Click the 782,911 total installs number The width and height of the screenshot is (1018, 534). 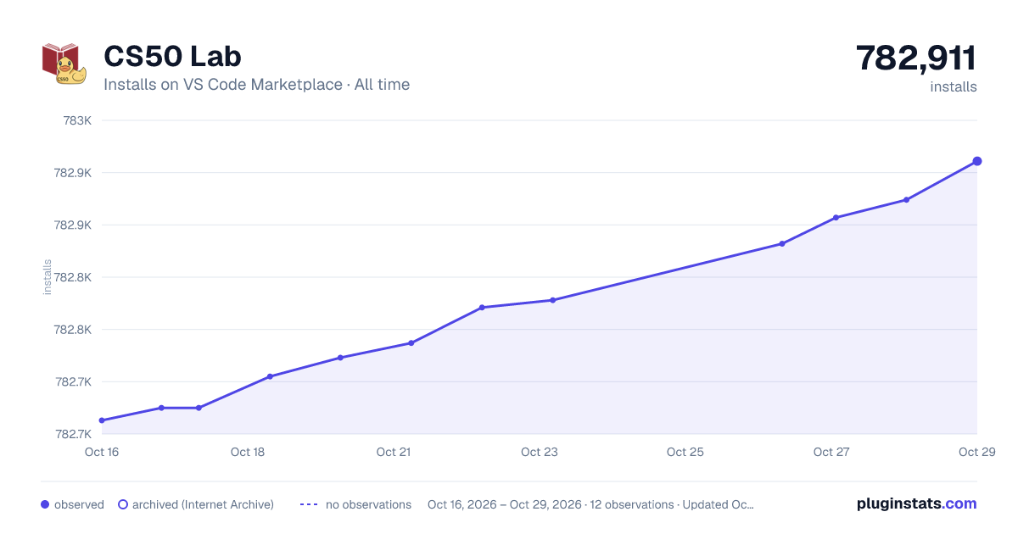[916, 58]
